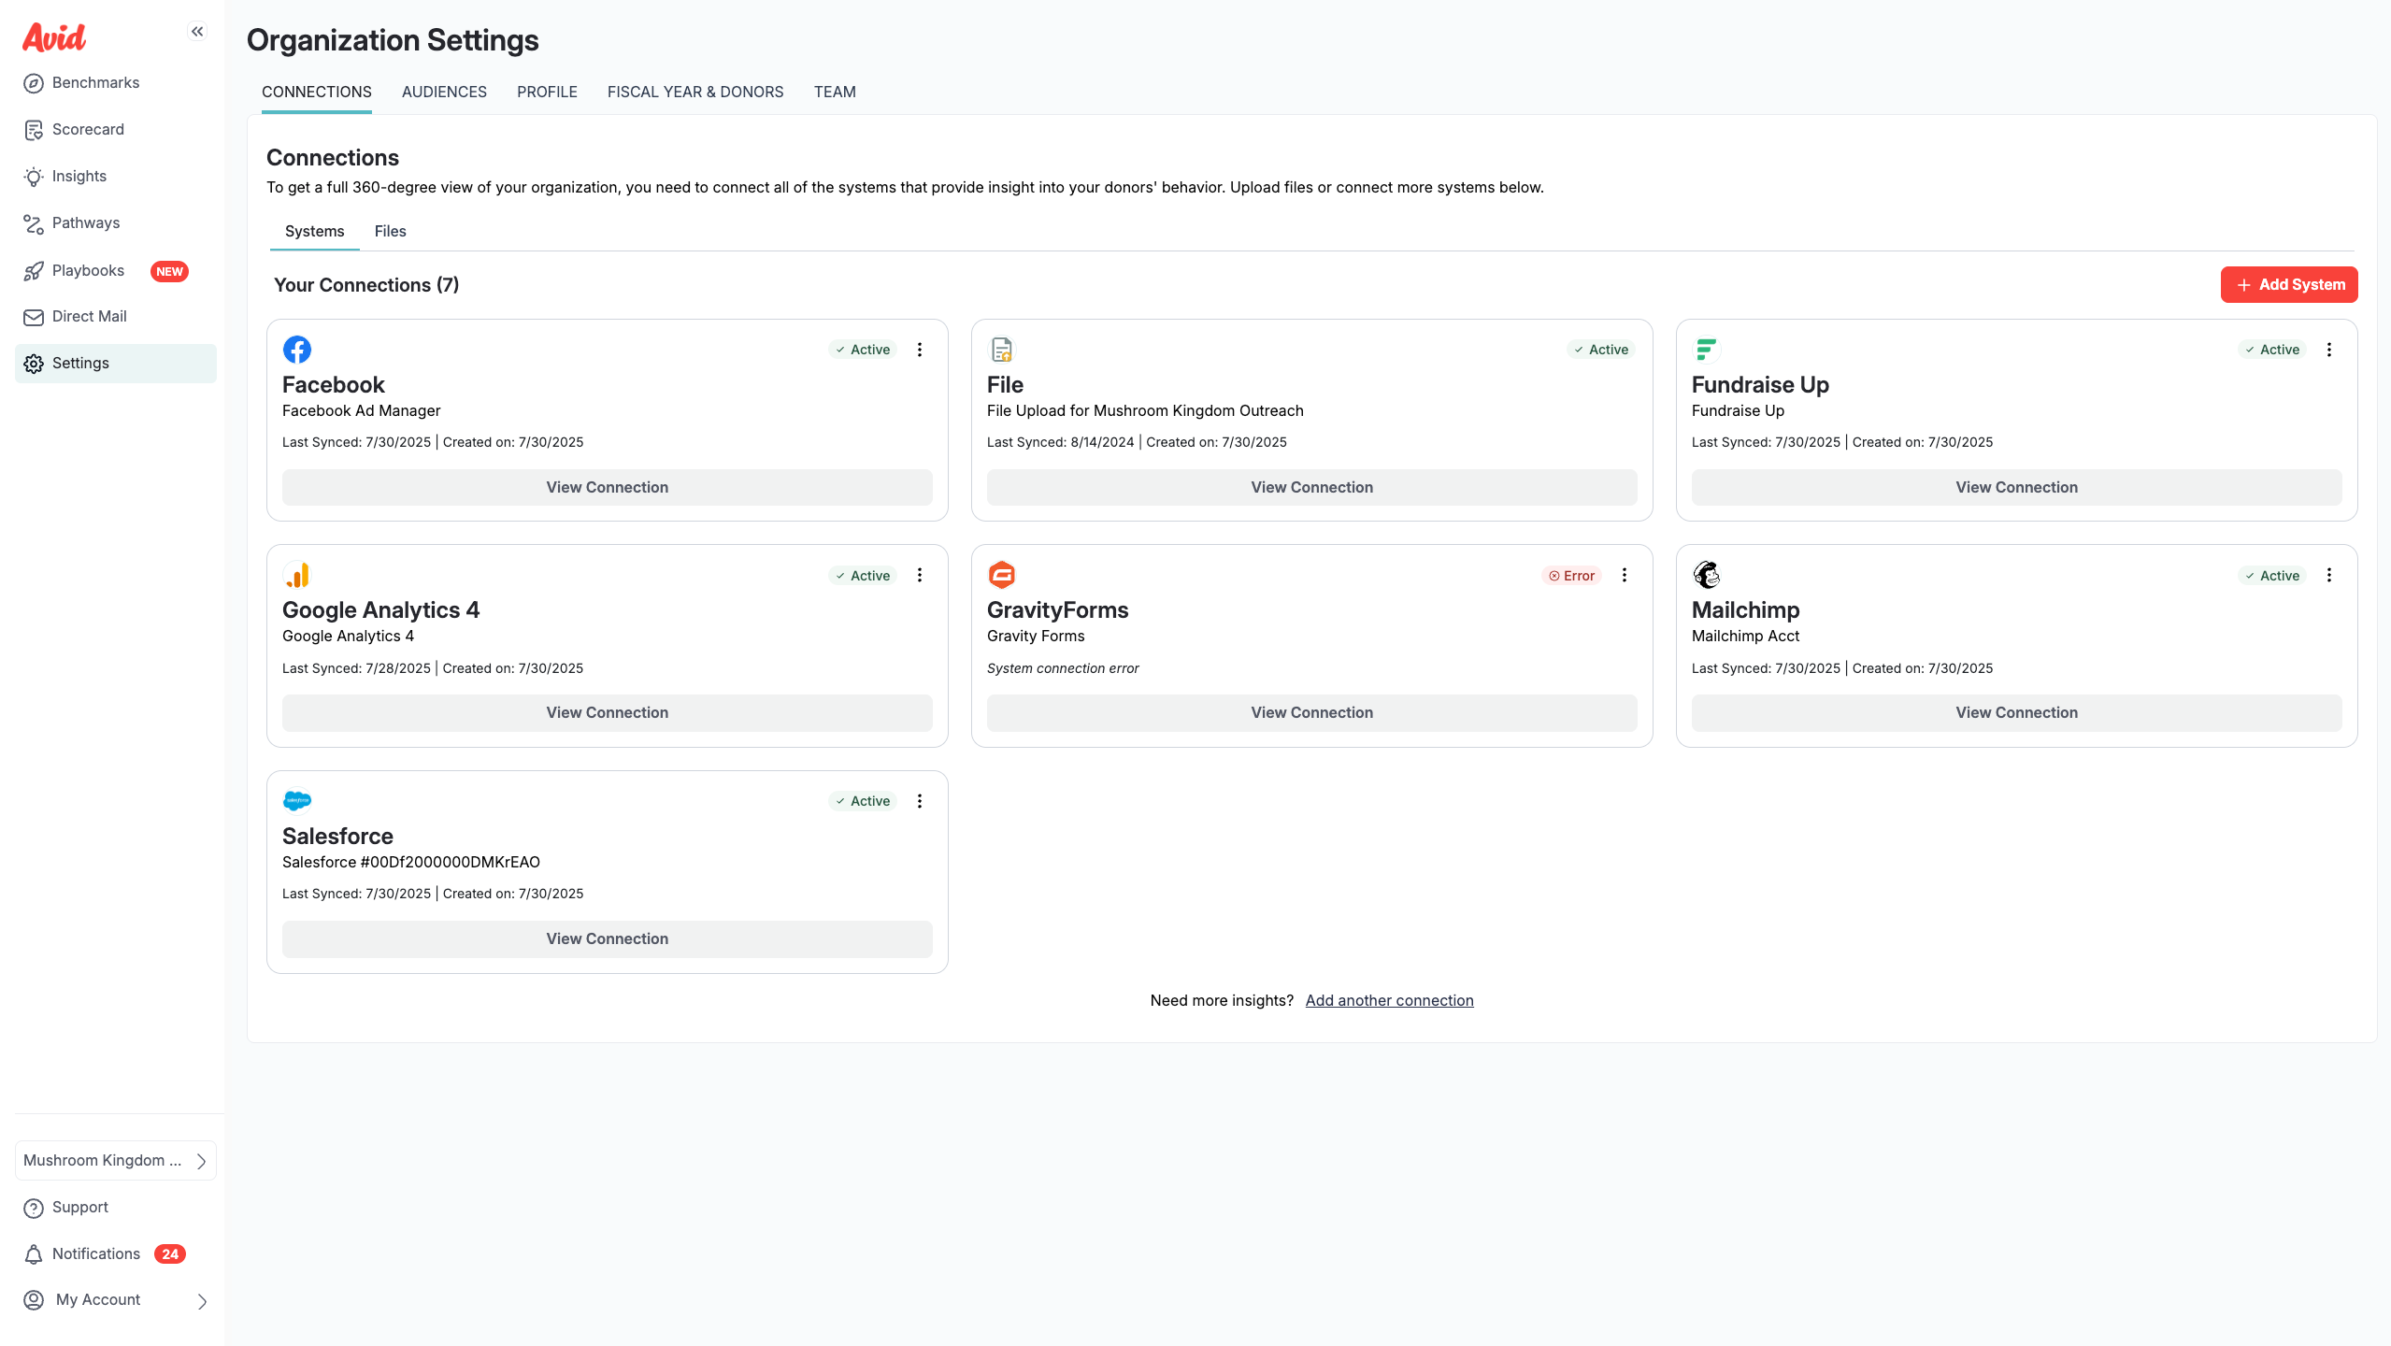2391x1346 pixels.
Task: Click Active status badge on File card
Action: [1601, 350]
